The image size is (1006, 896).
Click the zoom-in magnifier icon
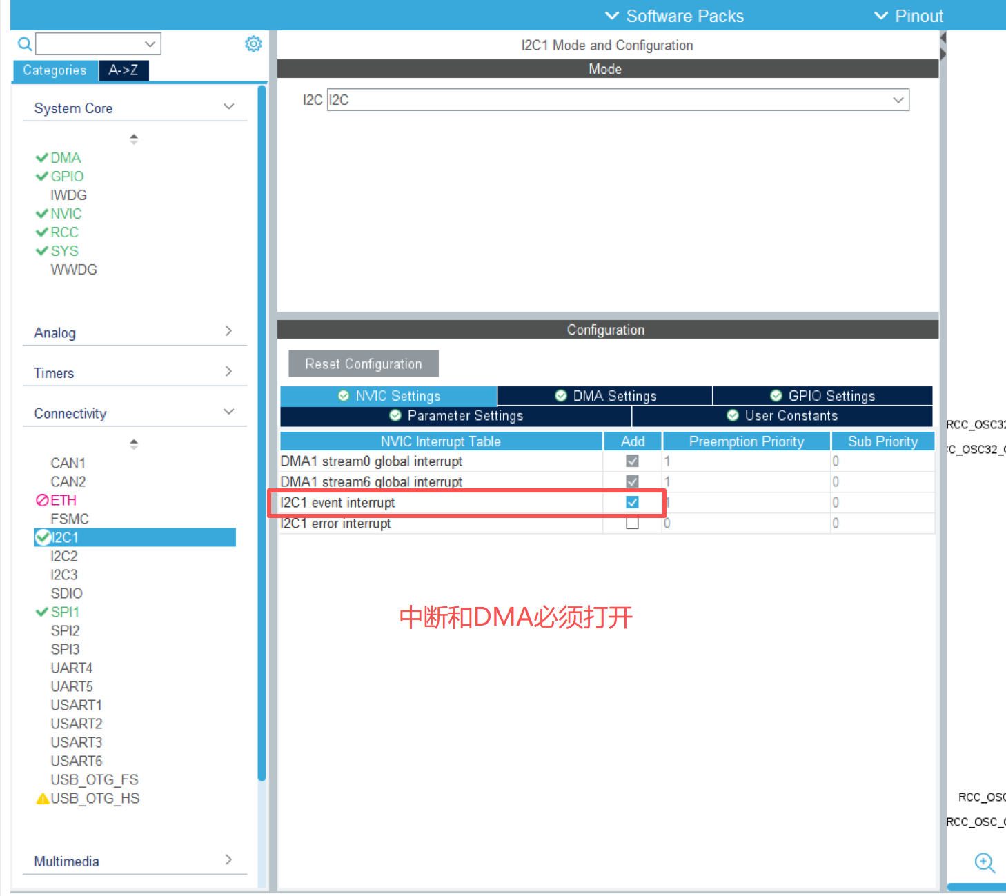(985, 862)
